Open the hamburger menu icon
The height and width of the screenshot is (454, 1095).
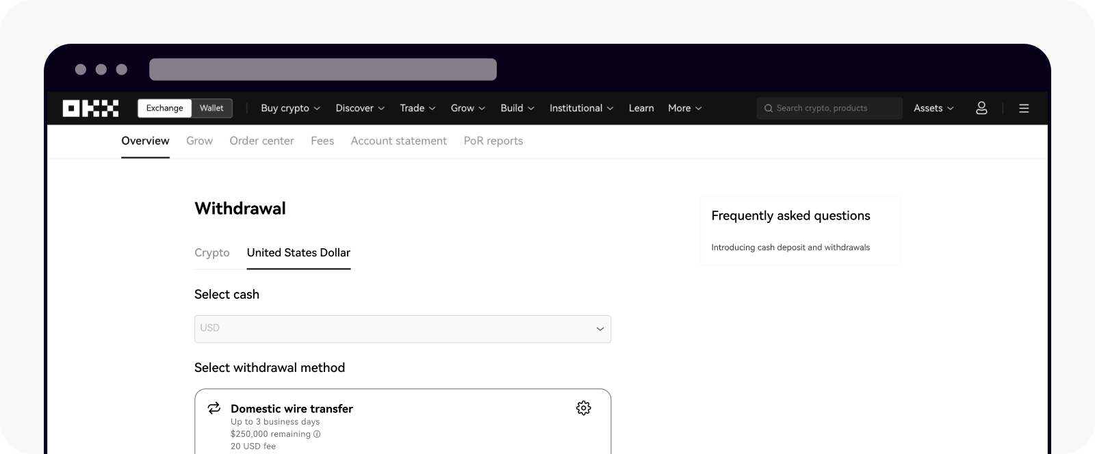[1024, 108]
